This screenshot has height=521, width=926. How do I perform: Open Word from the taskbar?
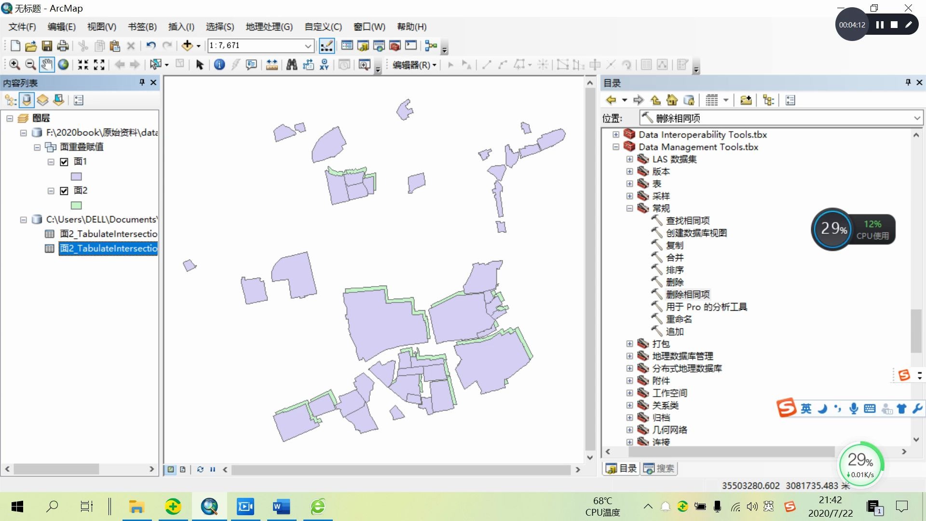coord(281,507)
